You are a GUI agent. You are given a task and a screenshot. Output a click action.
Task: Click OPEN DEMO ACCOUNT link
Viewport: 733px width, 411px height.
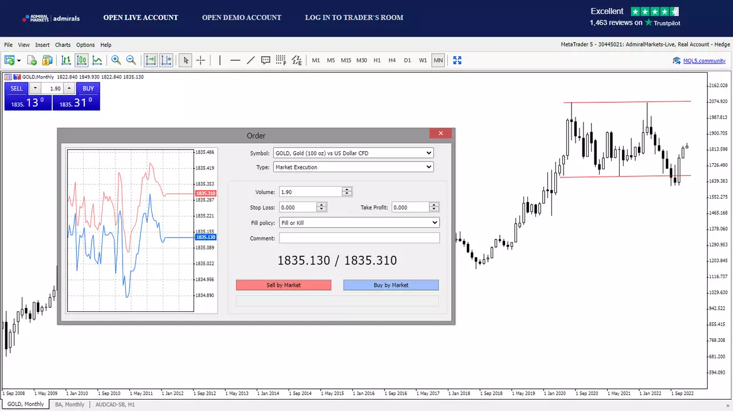[x=242, y=18]
